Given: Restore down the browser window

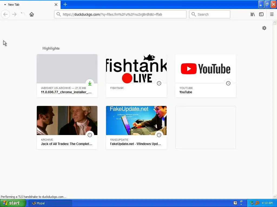Looking at the screenshot, I should 267,4.
